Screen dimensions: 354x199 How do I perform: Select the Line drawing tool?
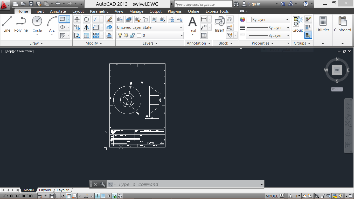[x=7, y=24]
